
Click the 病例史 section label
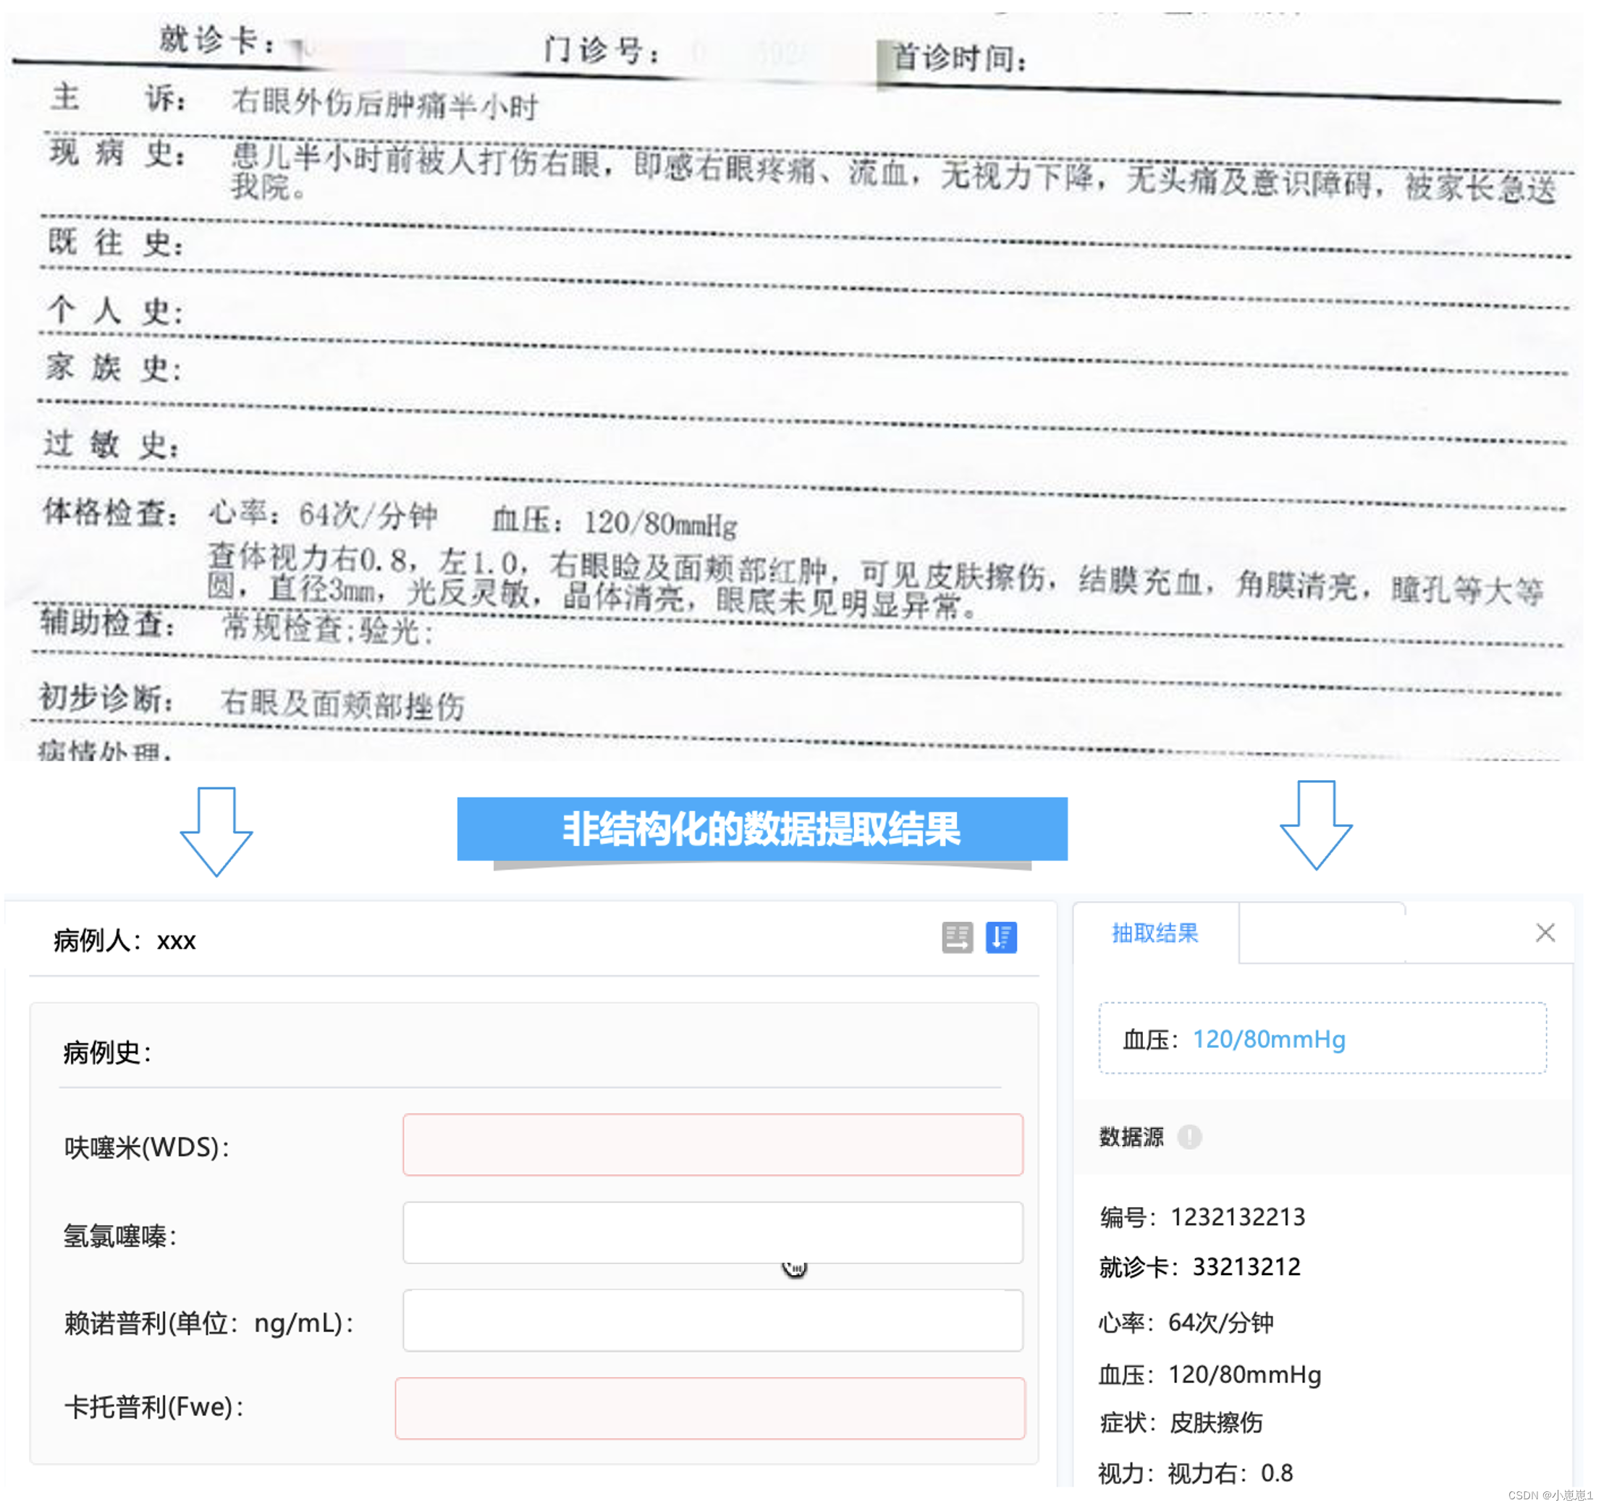pyautogui.click(x=107, y=1052)
